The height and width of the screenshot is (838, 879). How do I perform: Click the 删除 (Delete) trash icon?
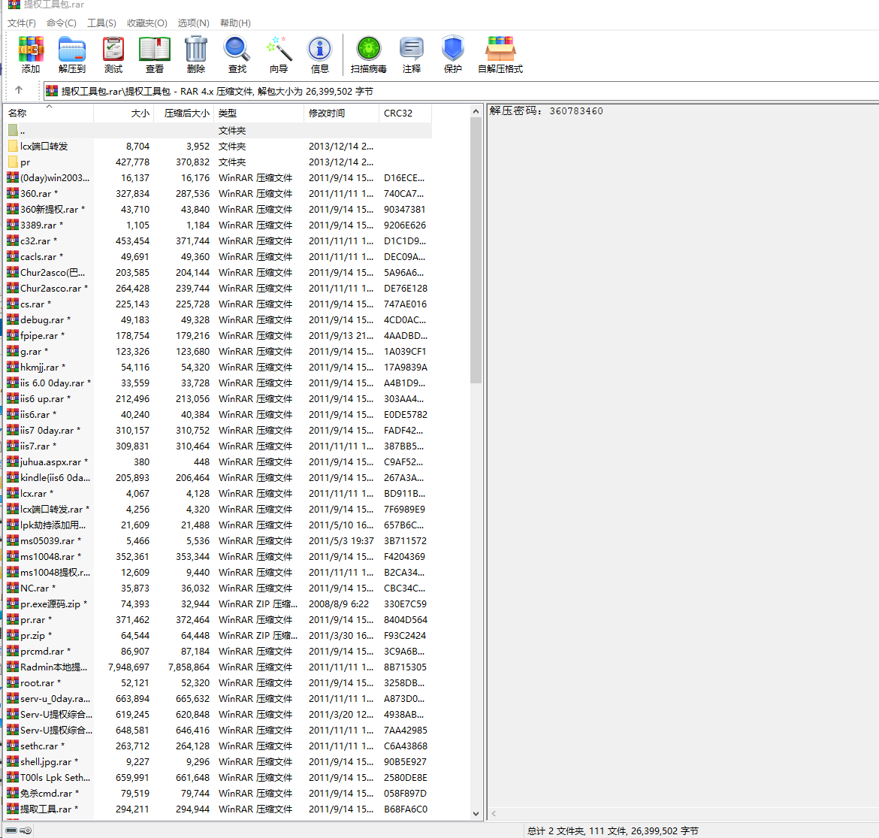(196, 49)
